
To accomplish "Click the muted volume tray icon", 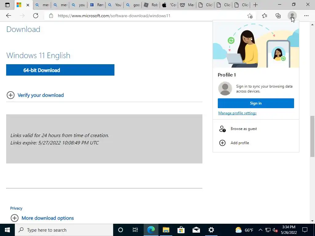I will pyautogui.click(x=275, y=230).
